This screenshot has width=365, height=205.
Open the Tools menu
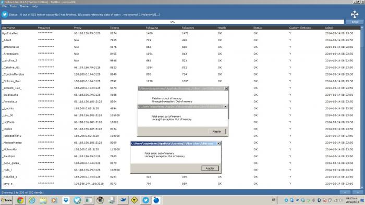pos(13,6)
